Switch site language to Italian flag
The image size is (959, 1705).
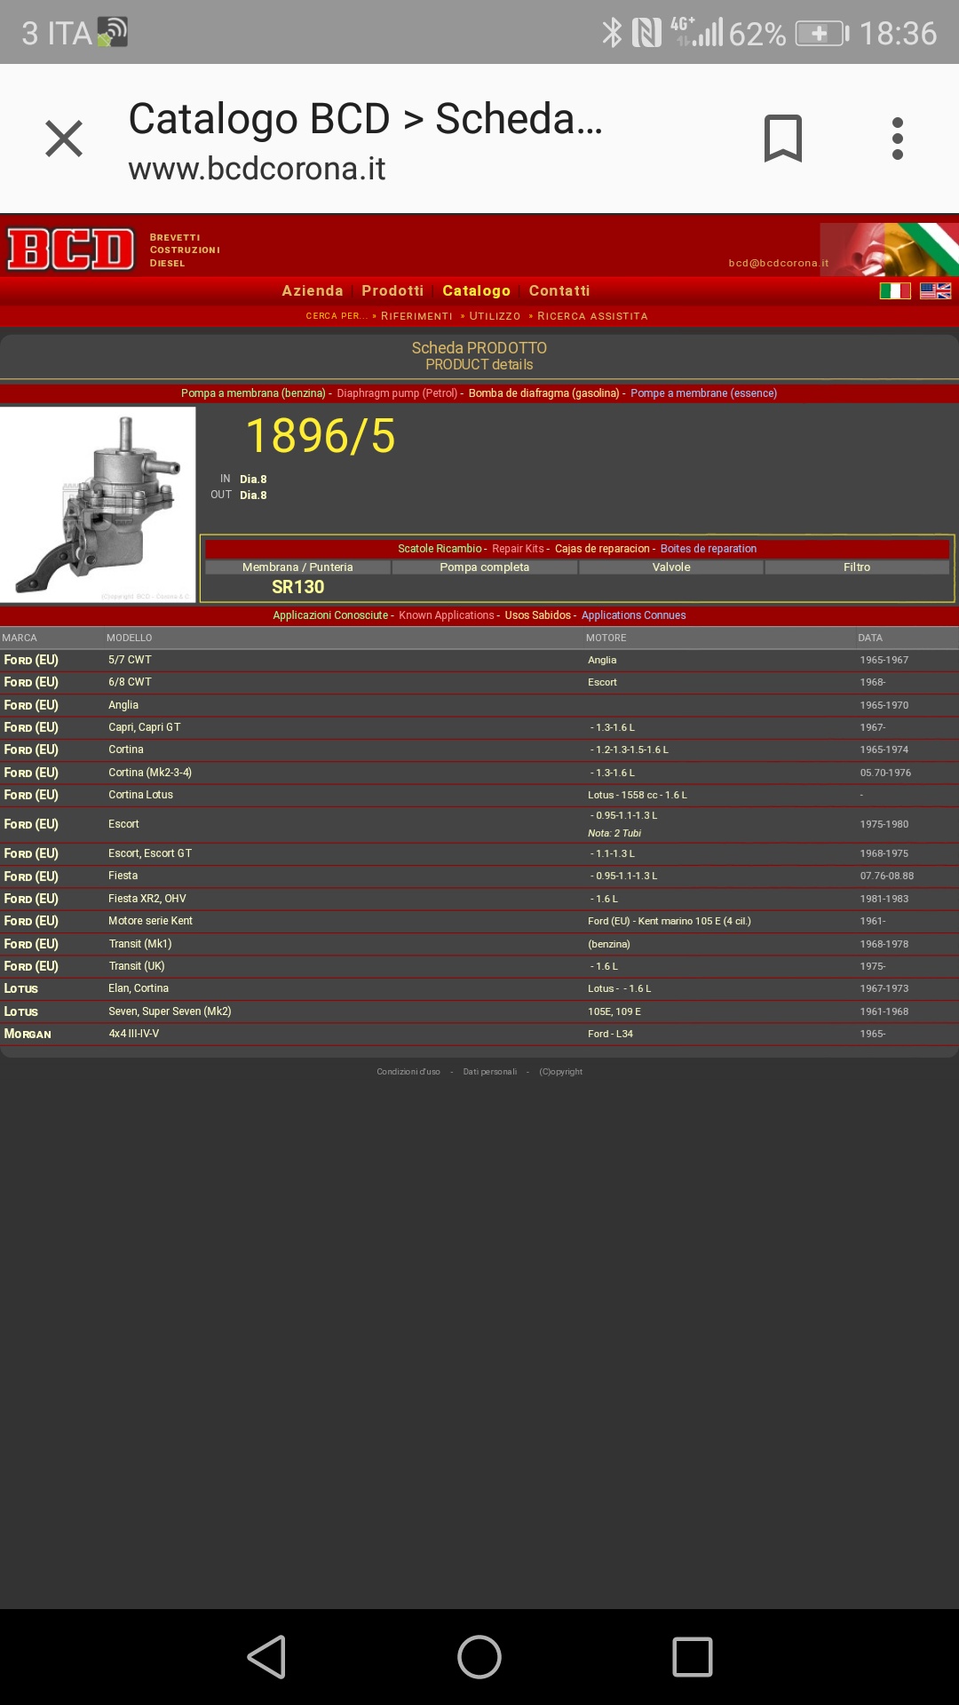coord(894,291)
